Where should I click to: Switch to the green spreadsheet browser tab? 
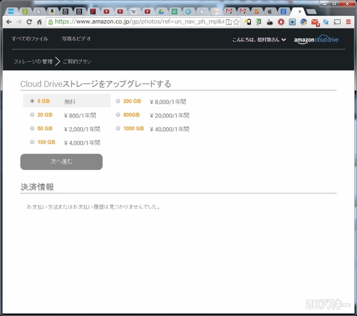pos(174,11)
